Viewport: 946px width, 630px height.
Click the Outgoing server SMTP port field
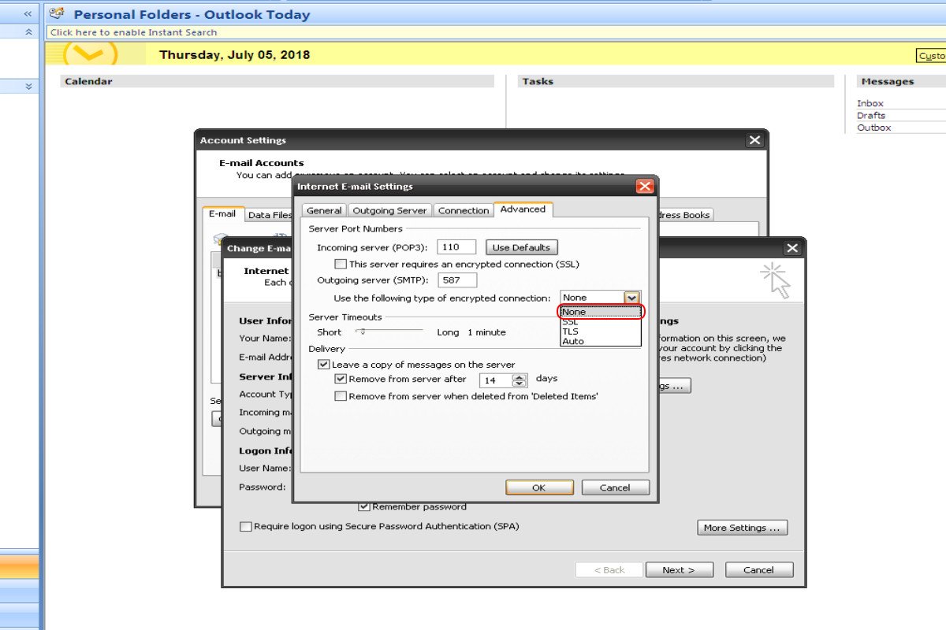pos(457,280)
